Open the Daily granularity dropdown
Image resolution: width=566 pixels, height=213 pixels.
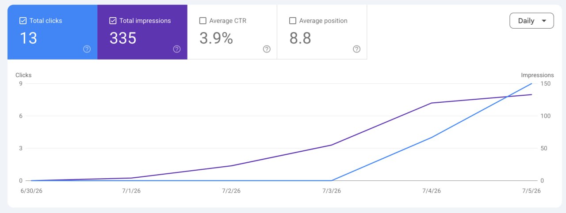[x=532, y=21]
